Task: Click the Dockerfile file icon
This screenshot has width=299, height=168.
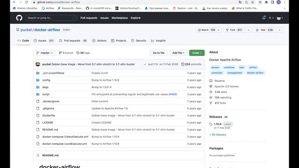Action: coord(38,115)
